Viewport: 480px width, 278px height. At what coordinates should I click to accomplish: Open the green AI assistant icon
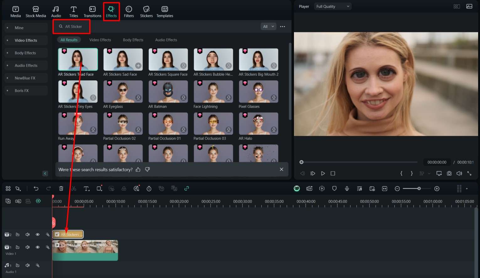tap(297, 188)
